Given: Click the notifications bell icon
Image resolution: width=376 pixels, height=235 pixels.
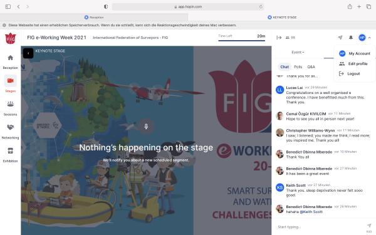Looking at the screenshot, I should tap(351, 38).
